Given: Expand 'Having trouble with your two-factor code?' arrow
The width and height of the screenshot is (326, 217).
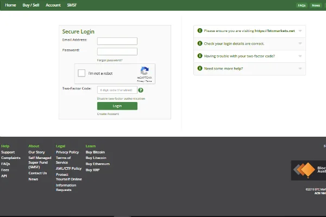Looking at the screenshot, I should click(x=300, y=56).
